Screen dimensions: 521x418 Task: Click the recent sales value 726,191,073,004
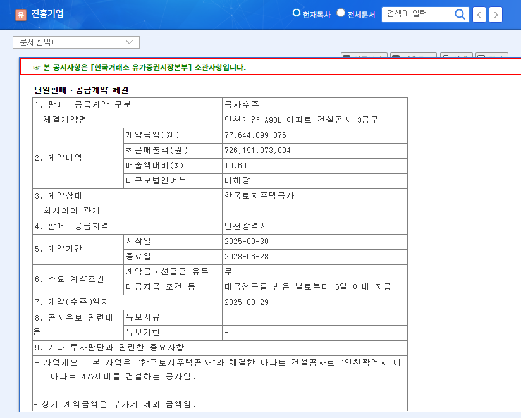click(x=257, y=151)
